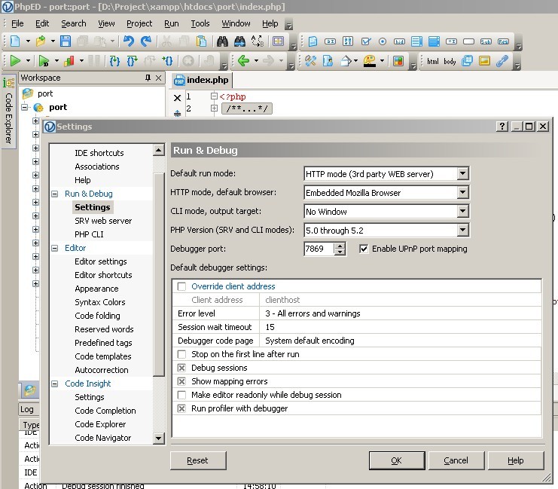
Task: Expand the folded comment block on line 2
Action: tap(214, 108)
